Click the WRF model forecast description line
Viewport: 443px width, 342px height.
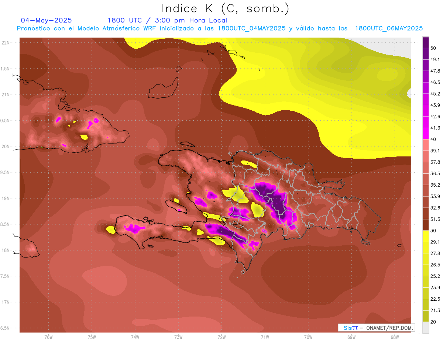pos(220,28)
